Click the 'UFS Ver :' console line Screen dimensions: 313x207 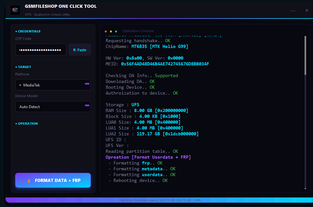(x=117, y=145)
